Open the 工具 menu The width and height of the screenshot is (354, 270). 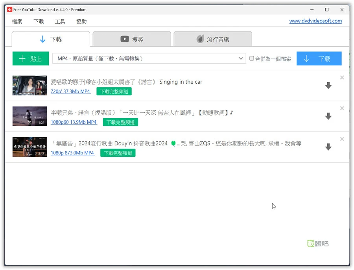(x=60, y=22)
